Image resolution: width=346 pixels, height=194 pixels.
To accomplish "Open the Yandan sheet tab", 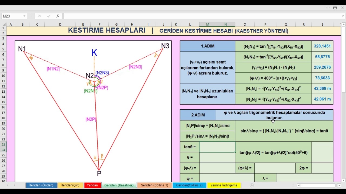I will 92,185.
